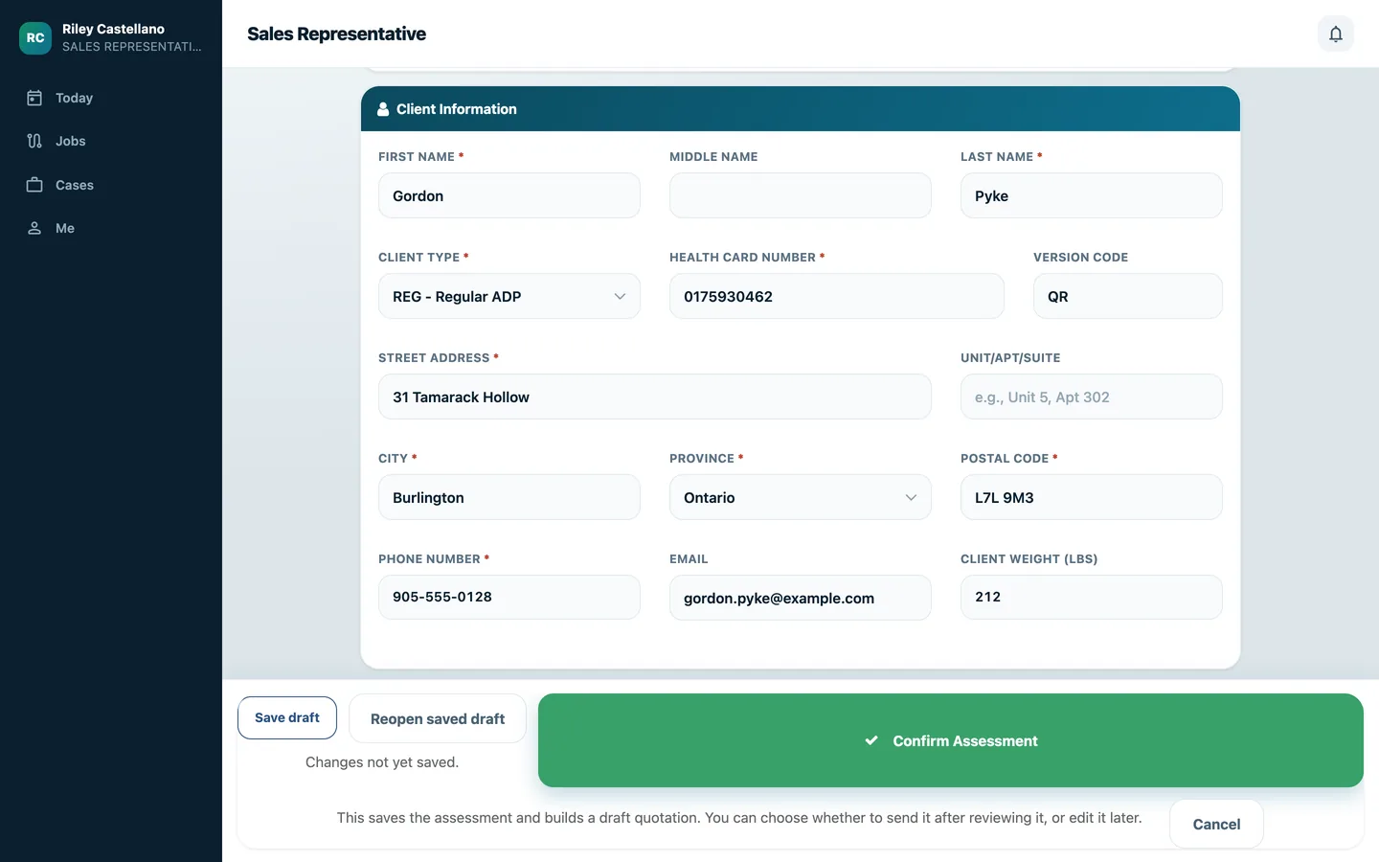The height and width of the screenshot is (862, 1379).
Task: Click the Phone Number field
Action: (x=509, y=597)
